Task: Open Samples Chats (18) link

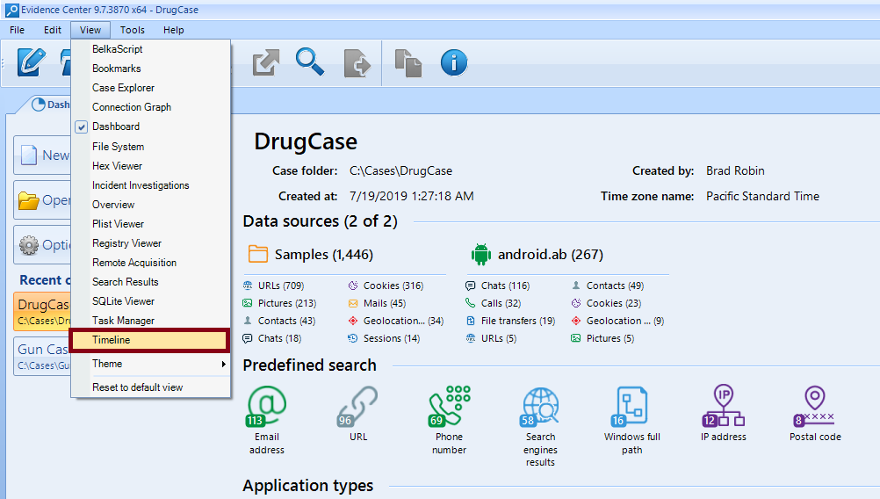Action: click(x=279, y=338)
